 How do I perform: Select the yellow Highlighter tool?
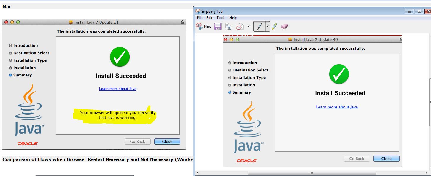point(274,26)
